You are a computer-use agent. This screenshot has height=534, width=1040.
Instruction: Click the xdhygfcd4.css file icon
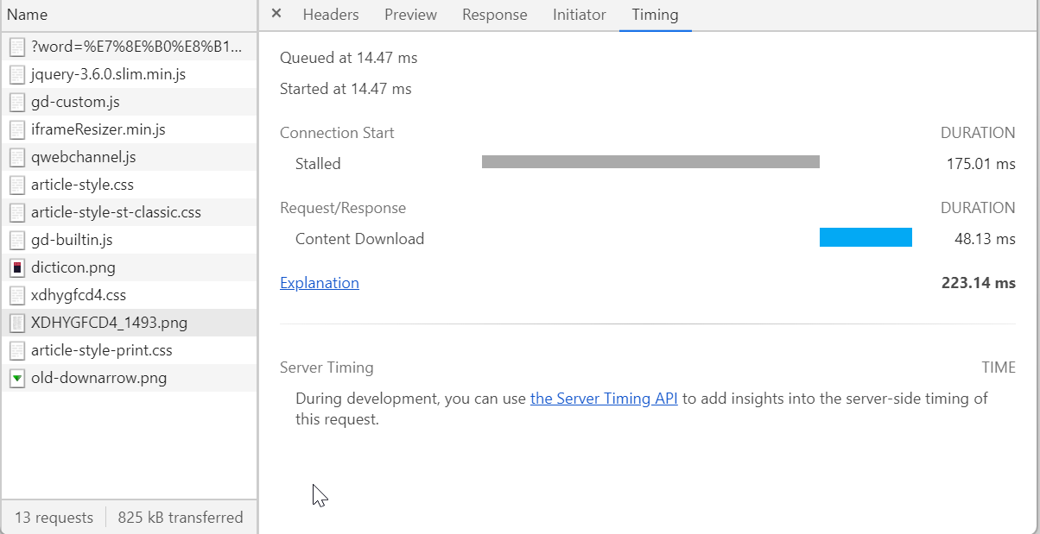pyautogui.click(x=17, y=295)
